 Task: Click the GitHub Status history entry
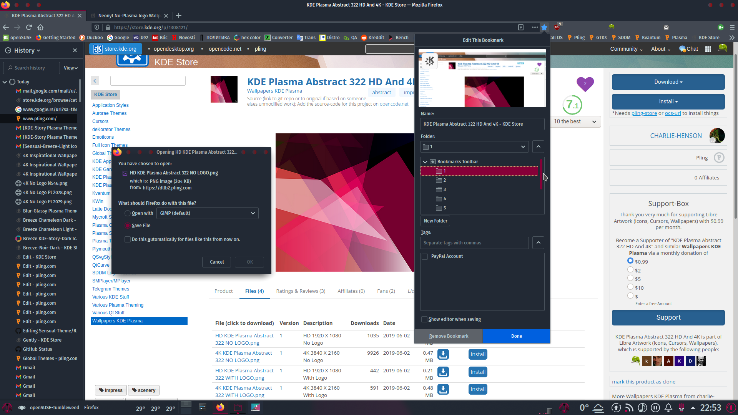click(37, 349)
